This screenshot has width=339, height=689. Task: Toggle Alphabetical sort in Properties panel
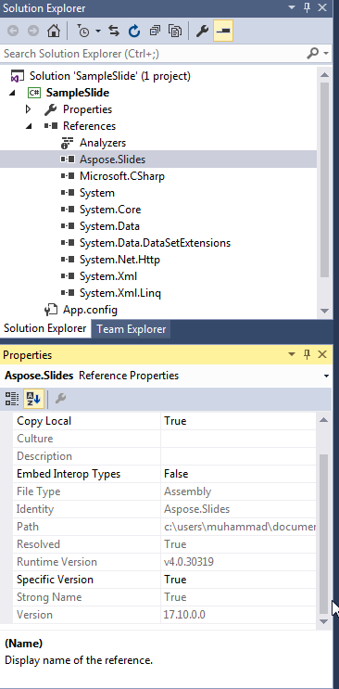pos(33,399)
